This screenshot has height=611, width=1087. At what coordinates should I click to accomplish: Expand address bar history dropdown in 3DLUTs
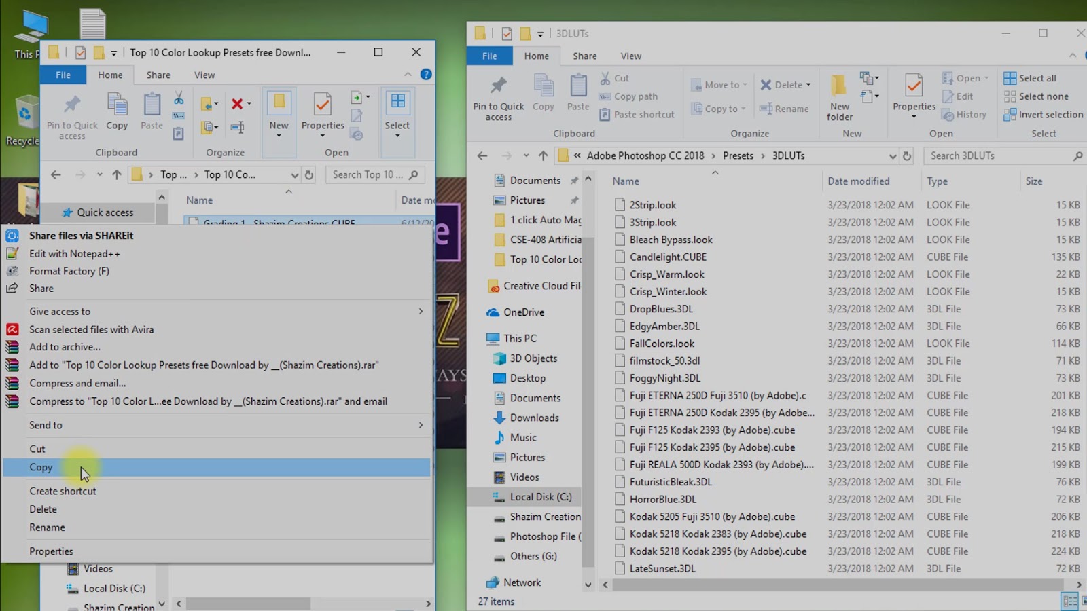(x=893, y=155)
